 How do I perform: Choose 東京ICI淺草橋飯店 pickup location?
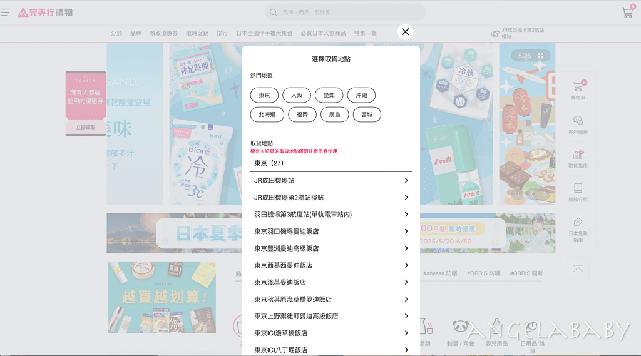click(x=331, y=333)
